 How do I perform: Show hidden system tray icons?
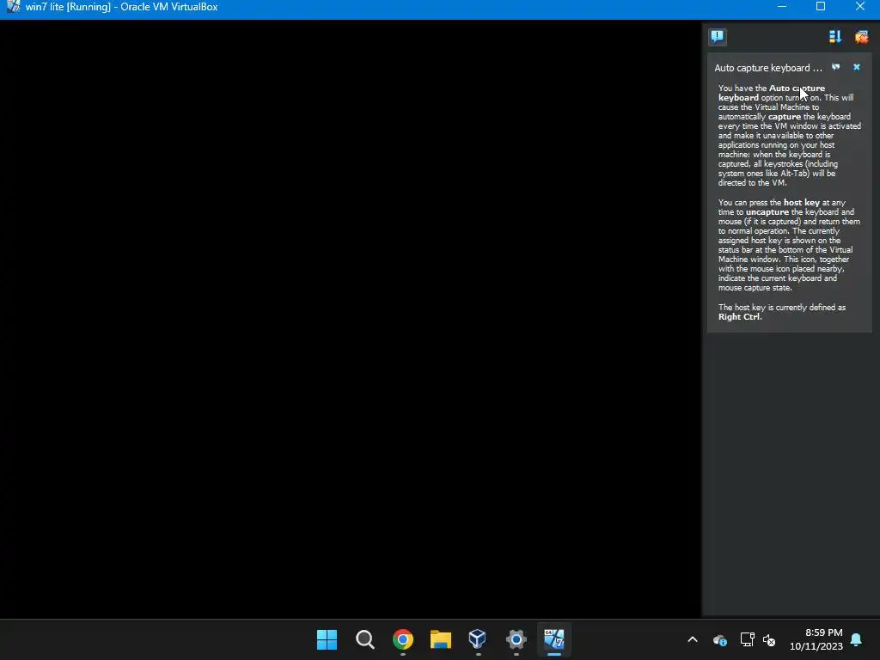pyautogui.click(x=693, y=639)
